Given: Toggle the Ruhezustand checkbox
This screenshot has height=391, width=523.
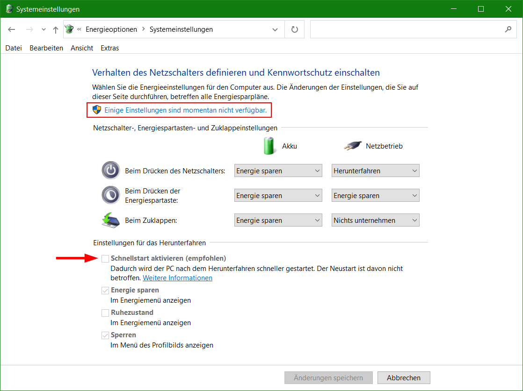Looking at the screenshot, I should pyautogui.click(x=105, y=313).
